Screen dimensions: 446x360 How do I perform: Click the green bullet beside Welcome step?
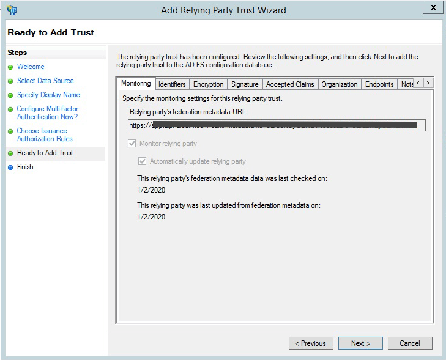pyautogui.click(x=10, y=67)
